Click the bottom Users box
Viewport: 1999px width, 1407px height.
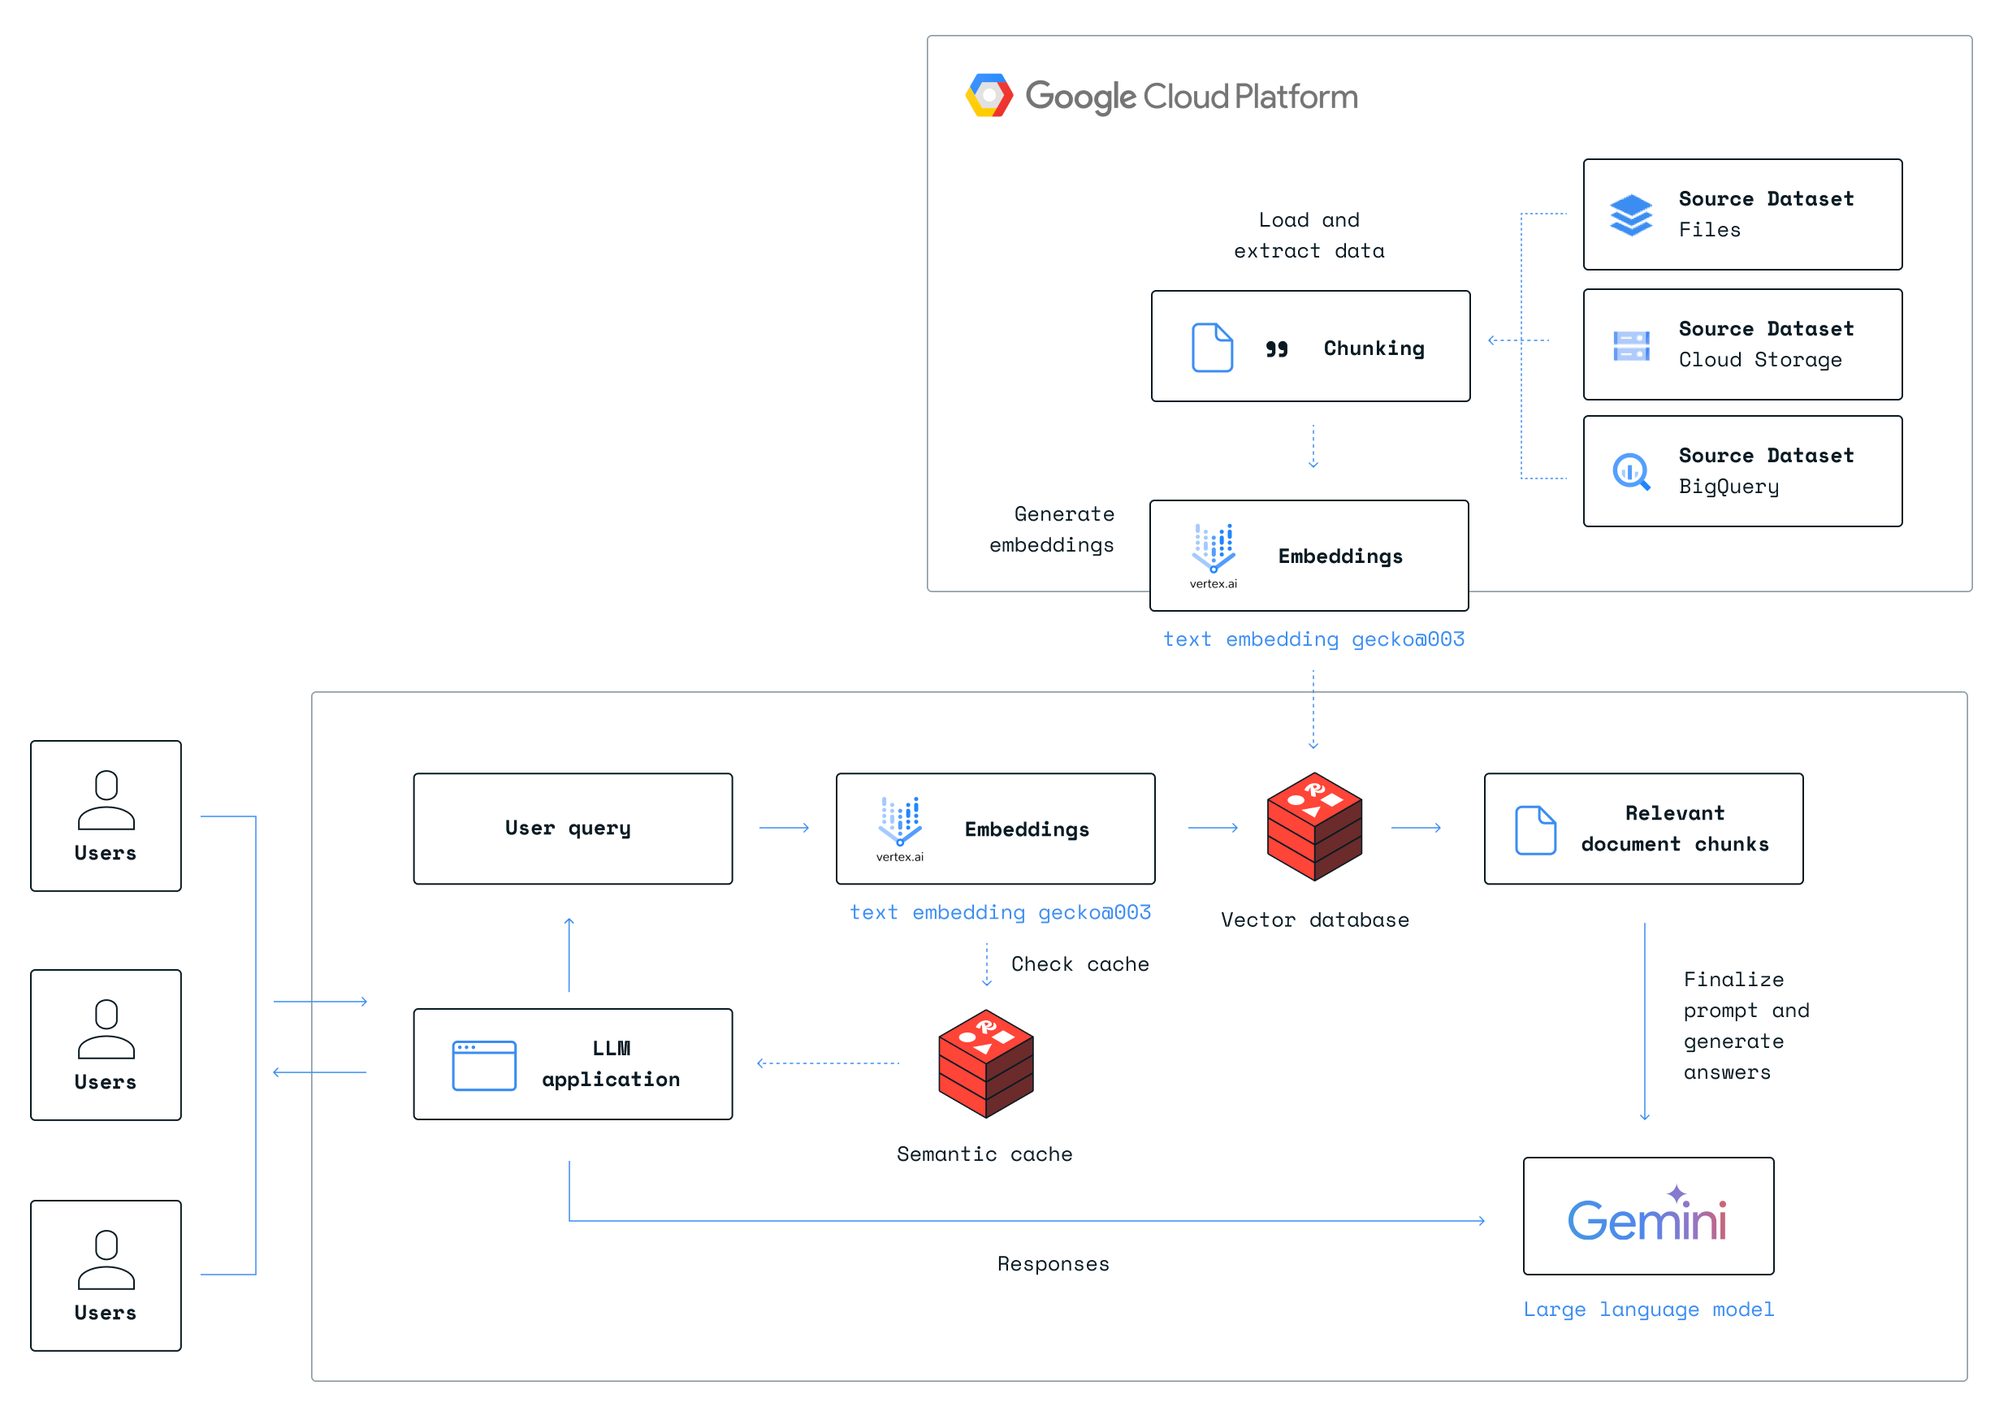pos(106,1275)
